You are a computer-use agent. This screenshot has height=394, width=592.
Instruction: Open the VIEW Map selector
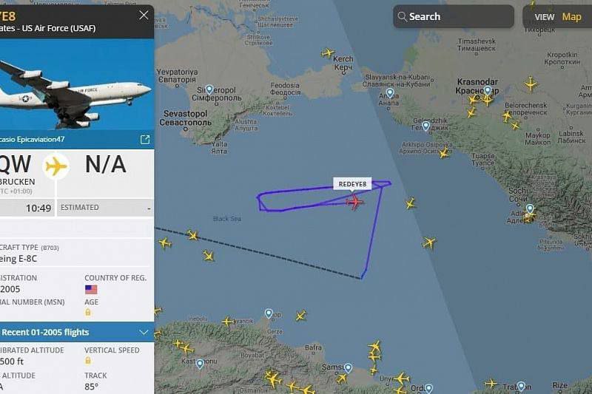click(557, 17)
